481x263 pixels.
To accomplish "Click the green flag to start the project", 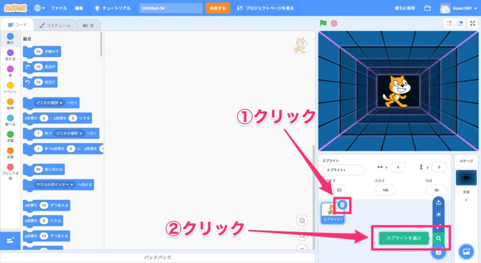I will click(323, 23).
